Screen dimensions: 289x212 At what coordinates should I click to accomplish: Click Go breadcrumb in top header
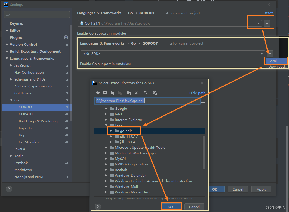point(130,13)
